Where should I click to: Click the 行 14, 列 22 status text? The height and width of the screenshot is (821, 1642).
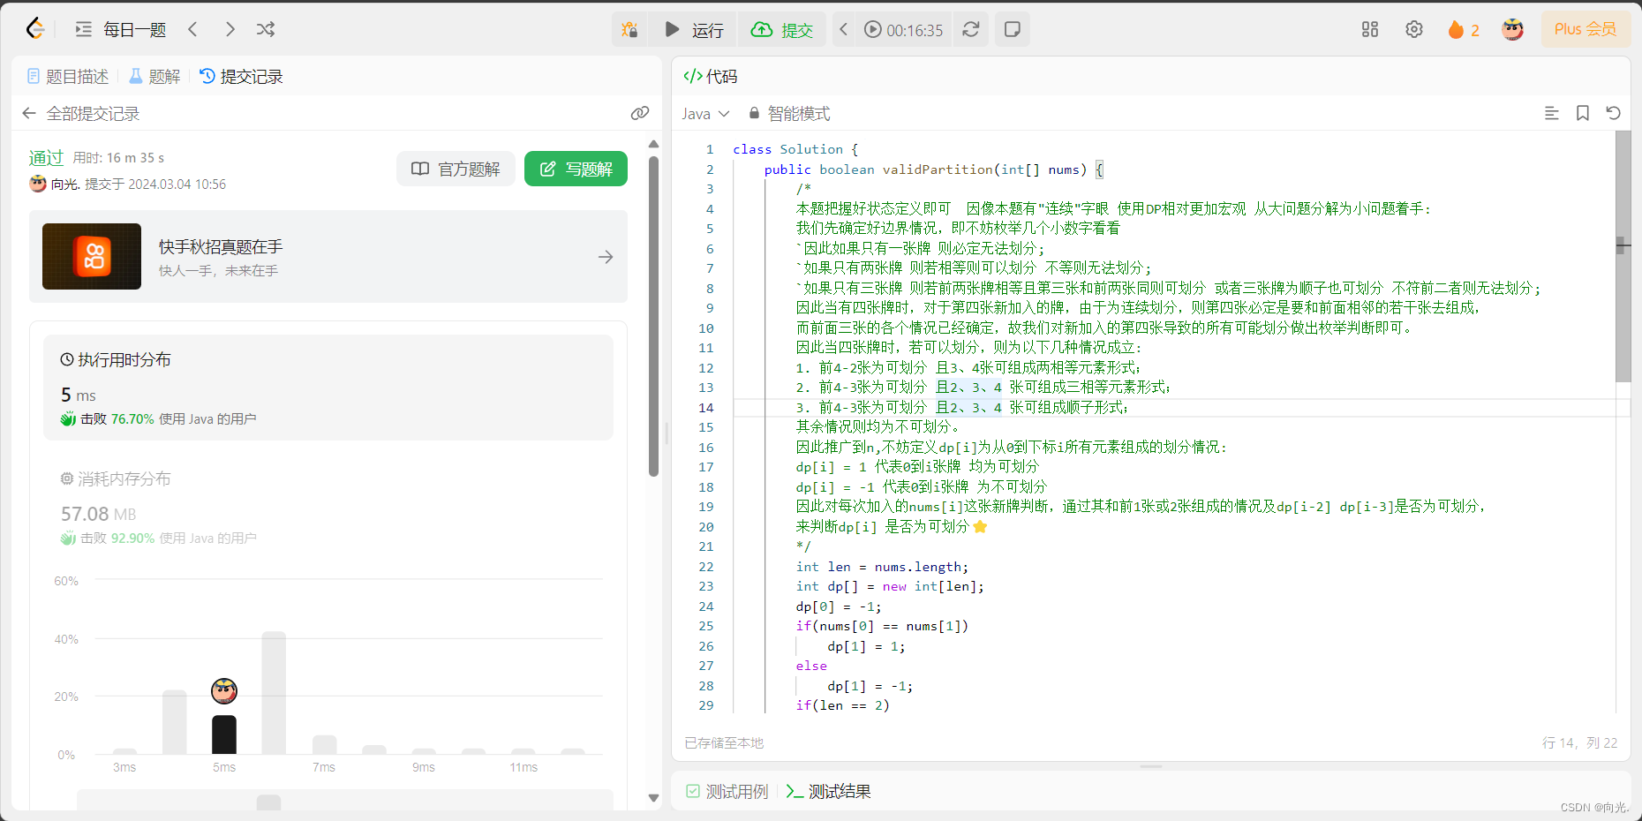point(1579,742)
